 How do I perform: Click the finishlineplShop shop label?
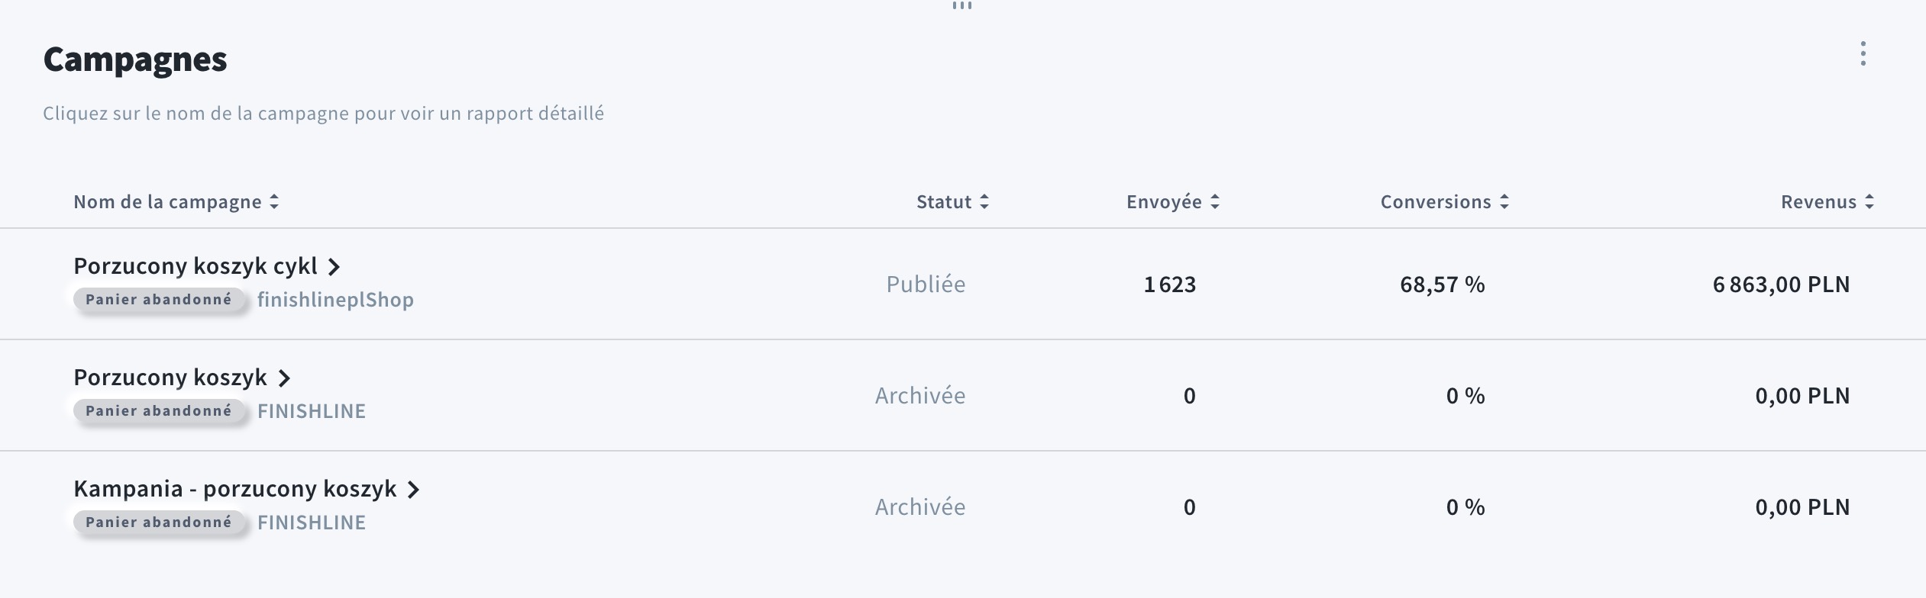[x=335, y=300]
